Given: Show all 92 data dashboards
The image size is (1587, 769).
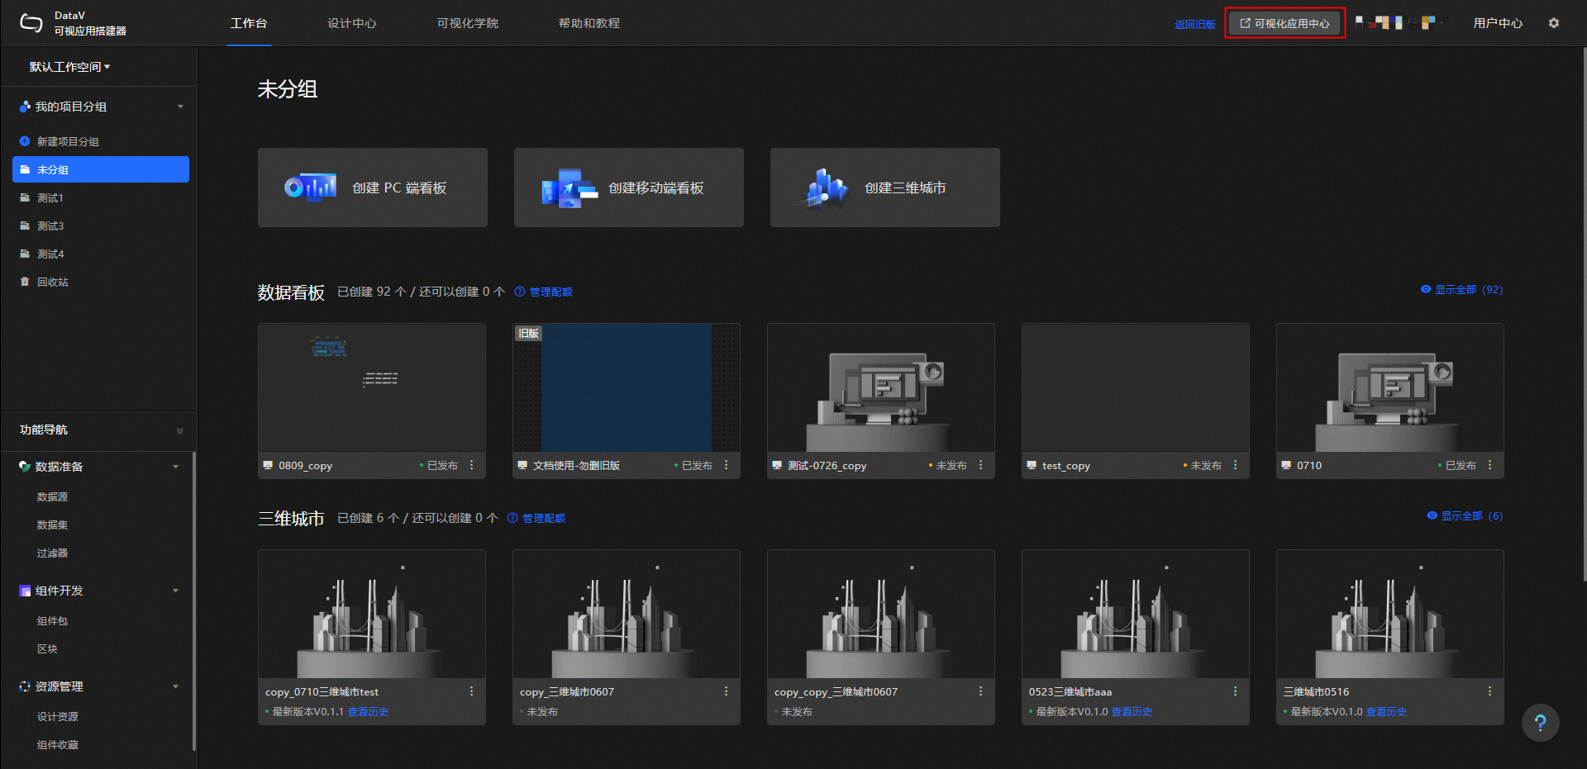Looking at the screenshot, I should [x=1461, y=289].
